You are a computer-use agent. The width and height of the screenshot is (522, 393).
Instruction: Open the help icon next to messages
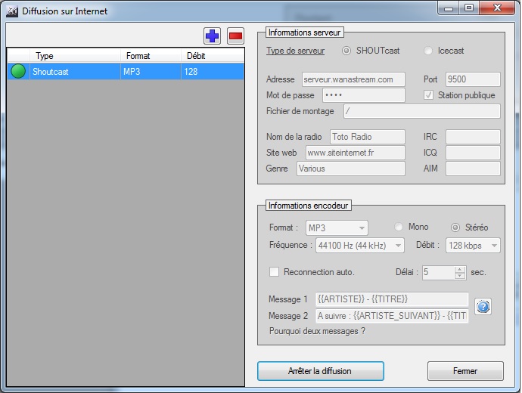click(483, 306)
